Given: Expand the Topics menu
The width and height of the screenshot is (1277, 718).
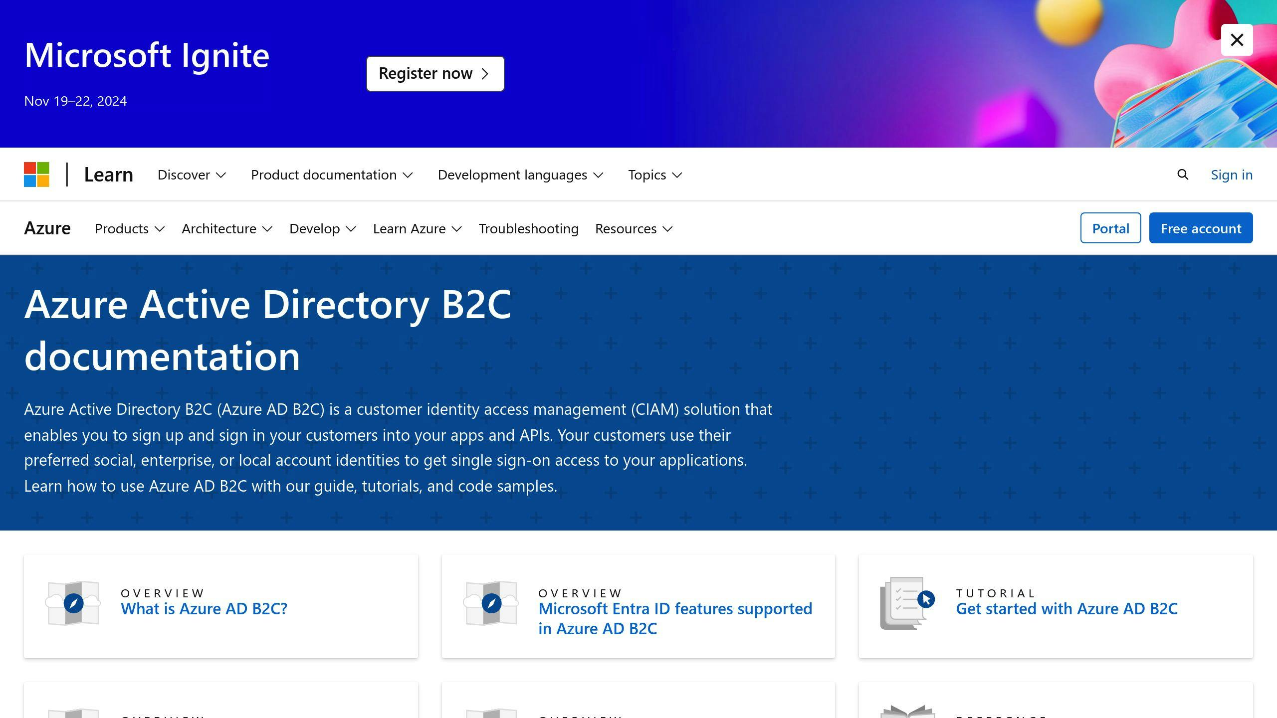Looking at the screenshot, I should (x=655, y=175).
